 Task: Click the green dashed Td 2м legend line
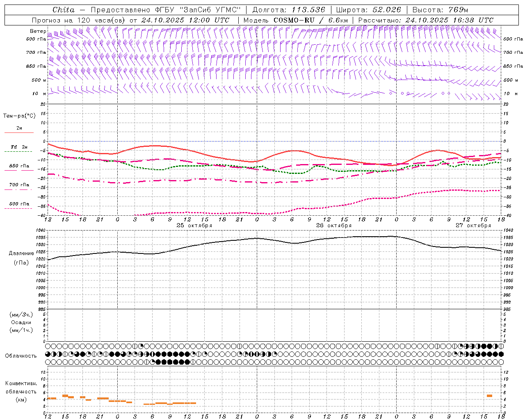[18, 152]
